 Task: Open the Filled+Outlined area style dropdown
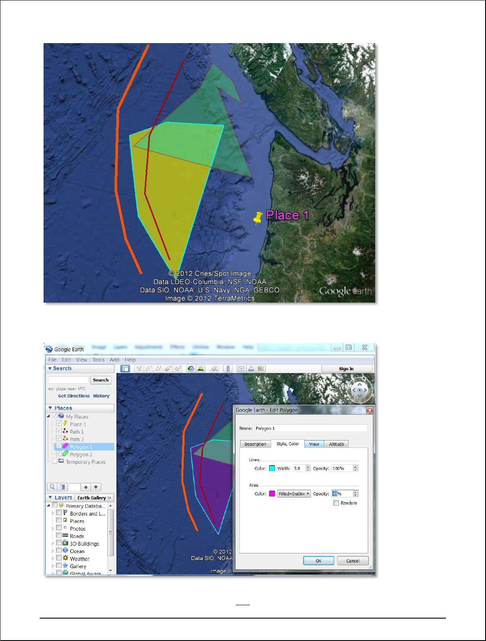(x=294, y=494)
